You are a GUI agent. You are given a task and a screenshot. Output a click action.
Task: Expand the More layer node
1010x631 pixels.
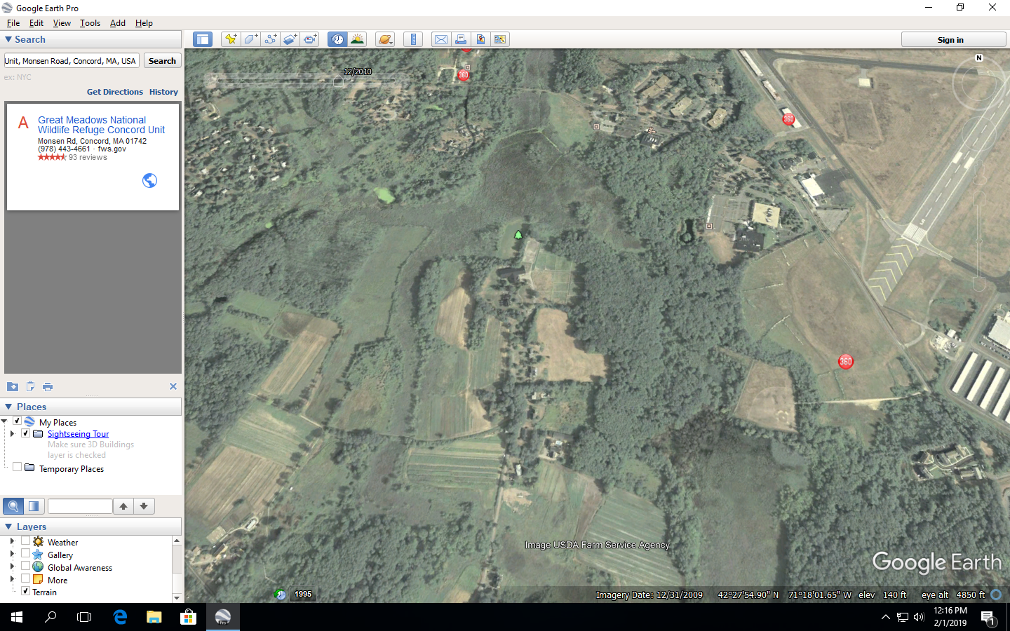click(x=12, y=578)
